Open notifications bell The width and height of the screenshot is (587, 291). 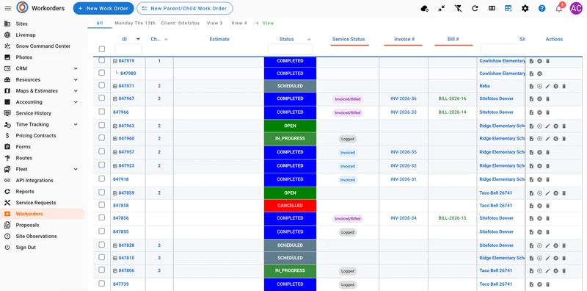[x=559, y=9]
